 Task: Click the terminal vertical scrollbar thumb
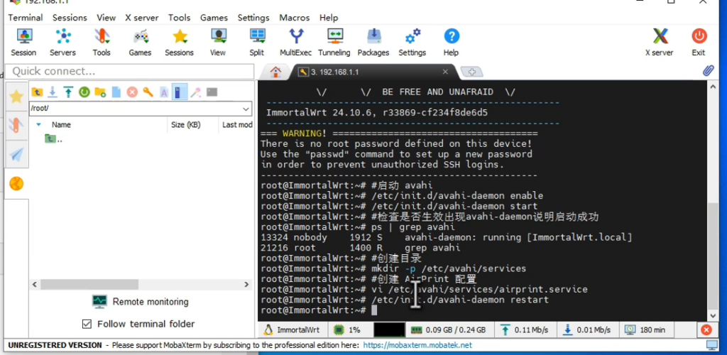713,256
